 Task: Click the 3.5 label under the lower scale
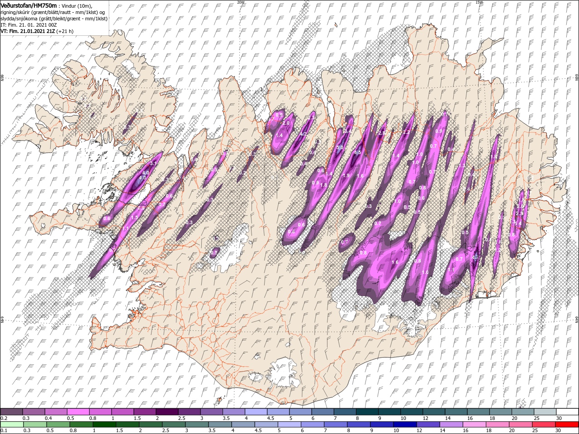213,430
